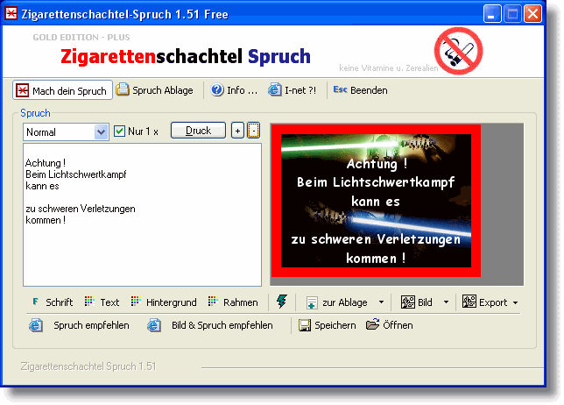Click Öffnen label to open file
The image size is (564, 405).
(398, 325)
